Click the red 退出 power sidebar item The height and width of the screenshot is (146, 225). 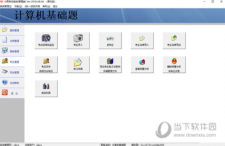click(12, 93)
